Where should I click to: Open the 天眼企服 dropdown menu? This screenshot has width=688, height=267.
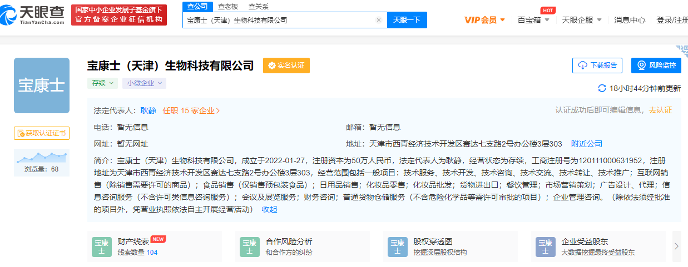pos(582,20)
